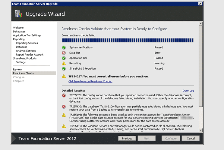Select Report Reader Account in sidebar
The width and height of the screenshot is (224, 150).
click(x=30, y=55)
